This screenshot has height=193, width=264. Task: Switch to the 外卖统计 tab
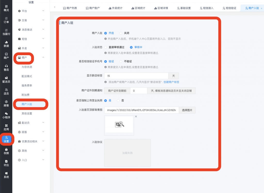(114, 8)
